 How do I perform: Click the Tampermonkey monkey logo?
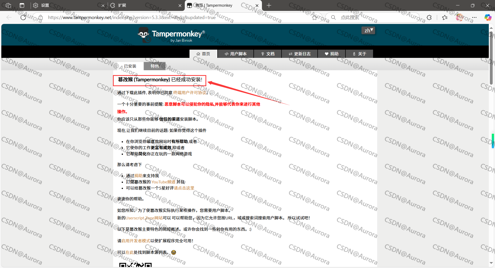tap(144, 35)
